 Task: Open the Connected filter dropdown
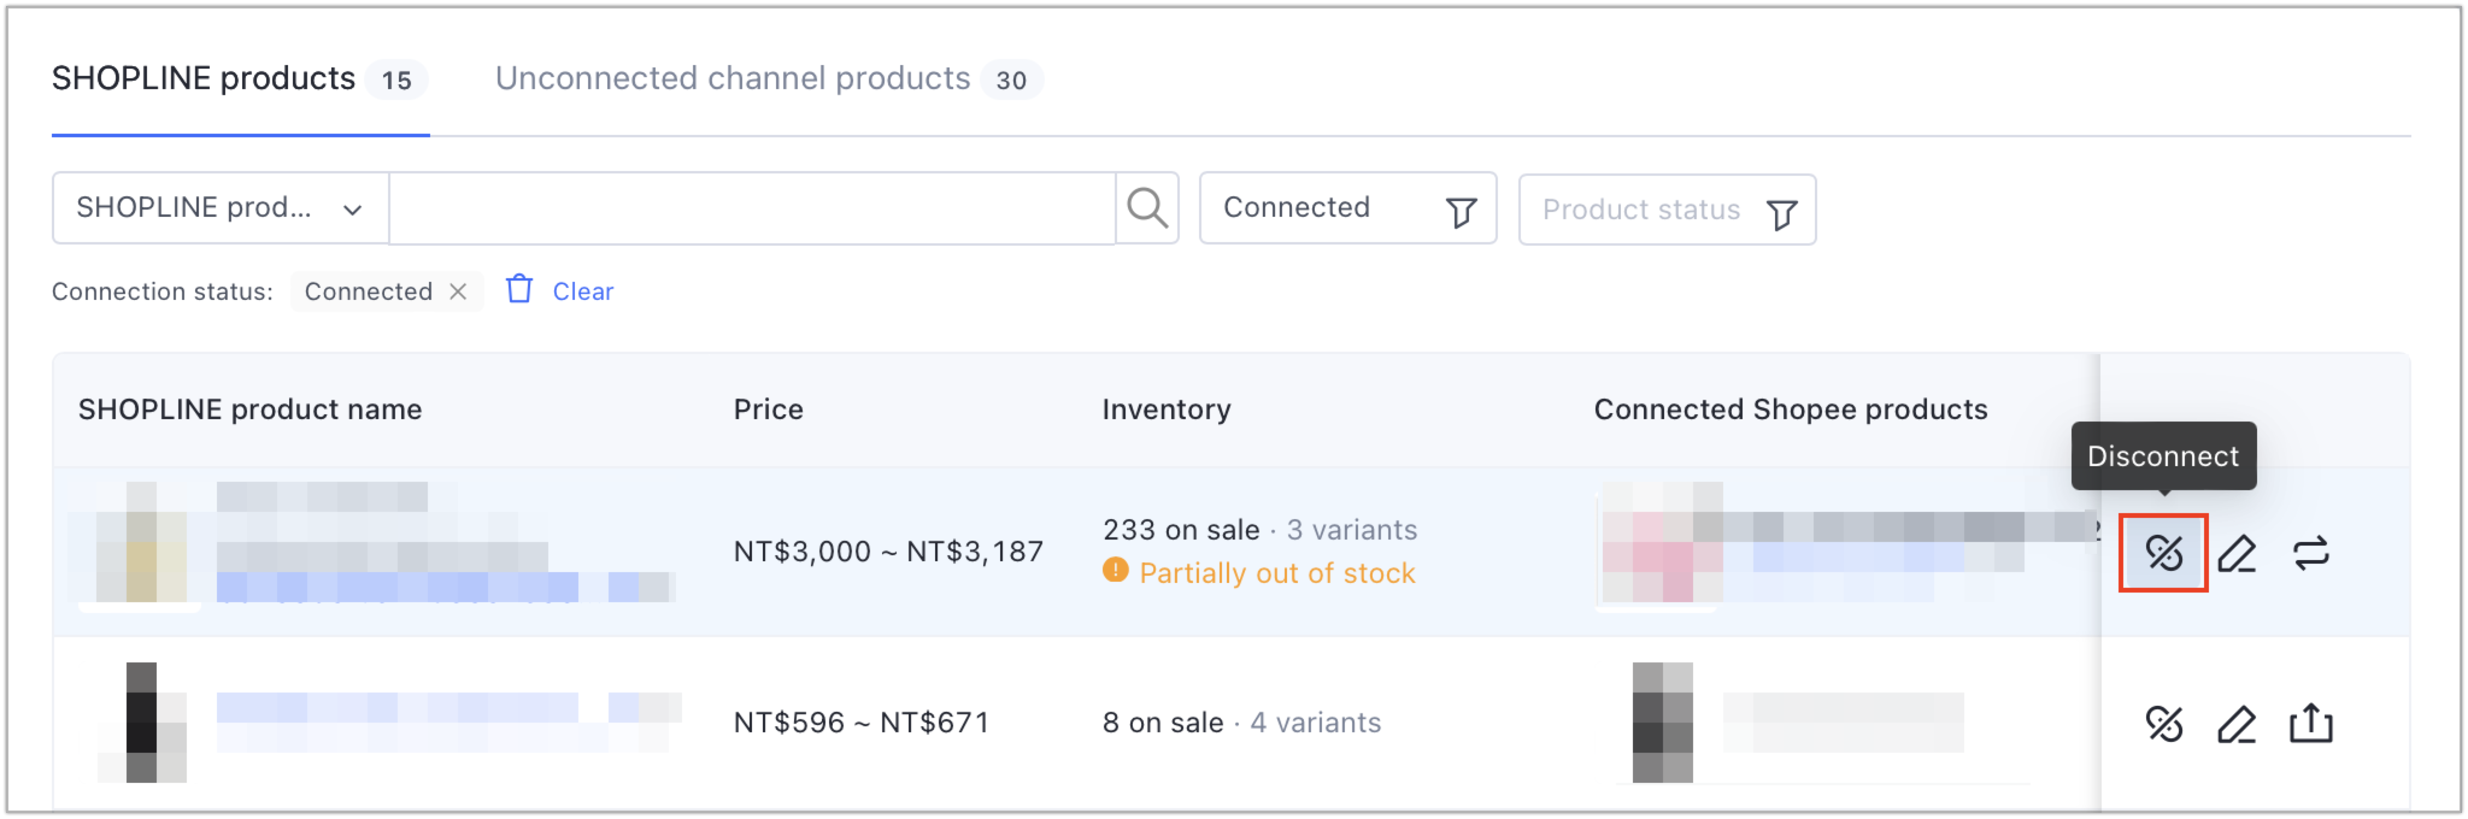coord(1347,208)
